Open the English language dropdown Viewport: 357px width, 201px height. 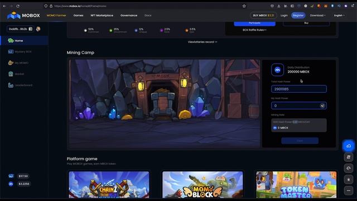[339, 15]
